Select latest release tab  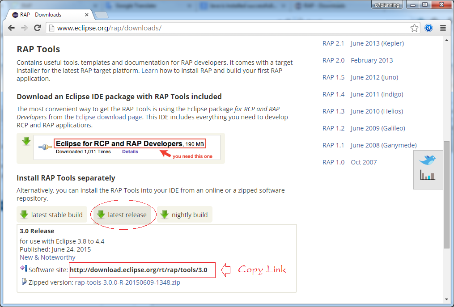click(x=122, y=214)
